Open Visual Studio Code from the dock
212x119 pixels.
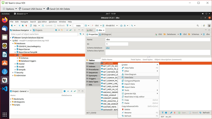tap(5, 89)
